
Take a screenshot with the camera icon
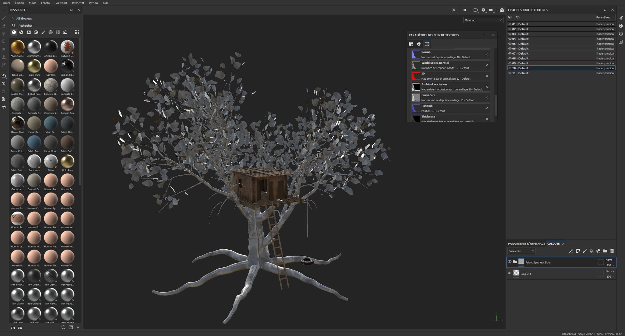502,10
